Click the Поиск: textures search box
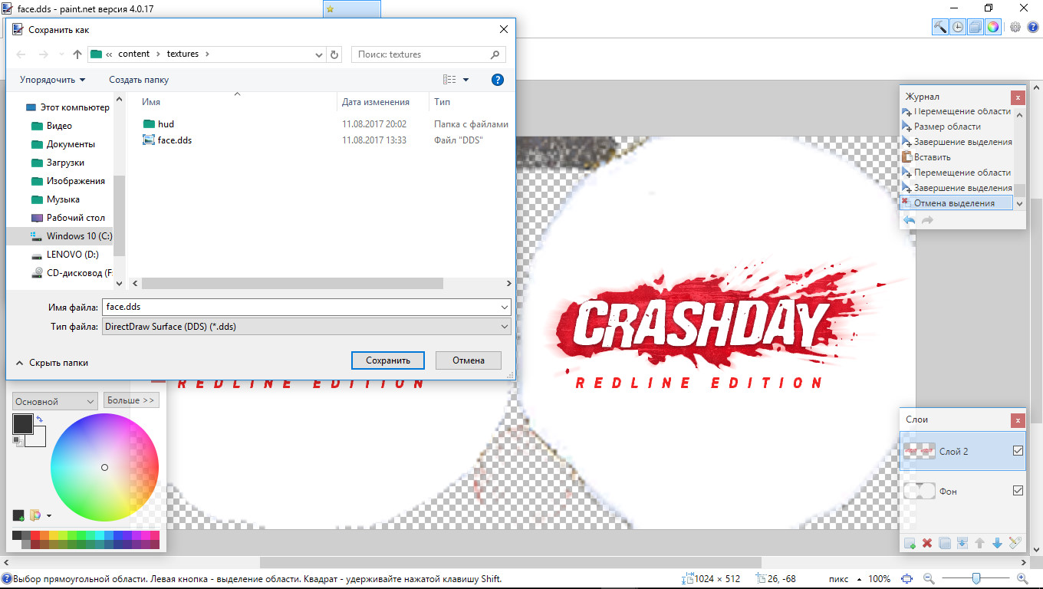Viewport: 1043px width, 589px height. point(429,54)
